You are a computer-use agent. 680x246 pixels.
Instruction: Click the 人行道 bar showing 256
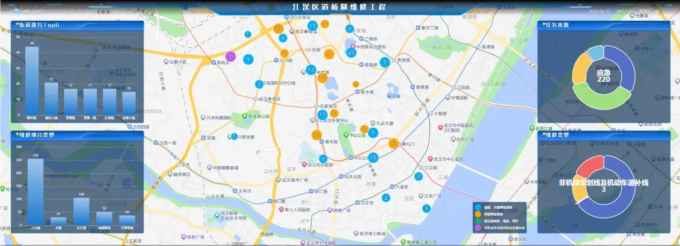(x=35, y=191)
